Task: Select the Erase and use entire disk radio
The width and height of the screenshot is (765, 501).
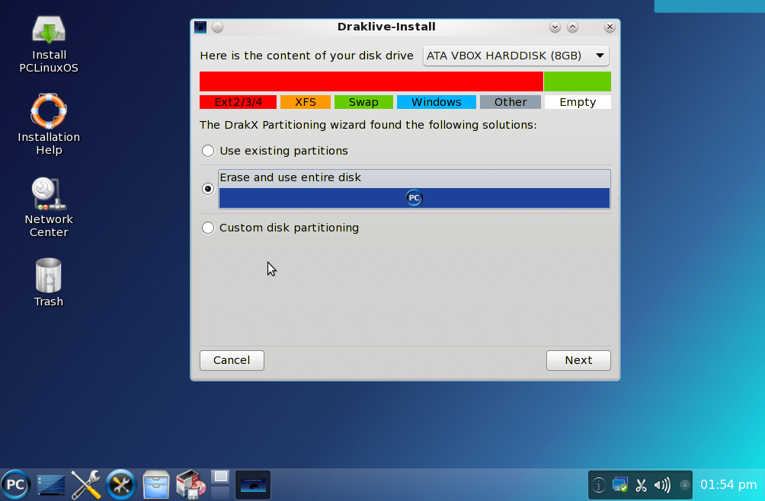Action: [208, 189]
